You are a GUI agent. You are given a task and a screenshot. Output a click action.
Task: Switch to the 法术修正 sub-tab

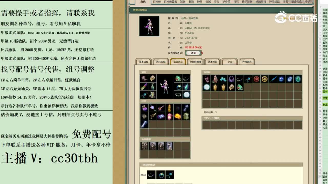pos(212,62)
